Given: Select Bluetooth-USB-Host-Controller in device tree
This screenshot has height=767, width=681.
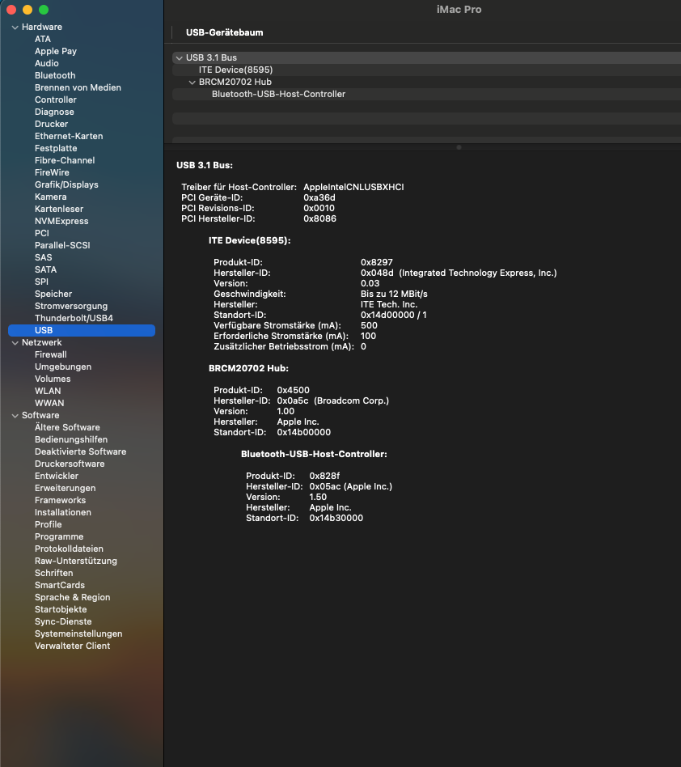Looking at the screenshot, I should [279, 94].
